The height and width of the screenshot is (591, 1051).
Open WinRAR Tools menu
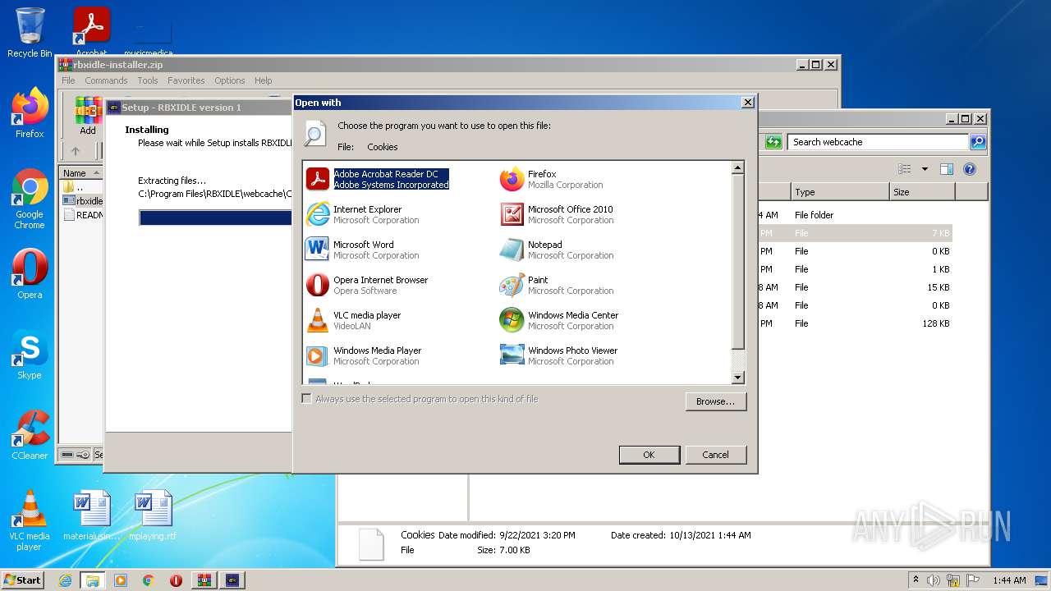click(x=148, y=80)
